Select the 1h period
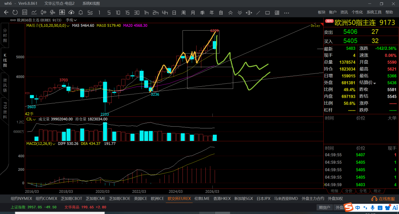The image size is (399, 214). [146, 13]
